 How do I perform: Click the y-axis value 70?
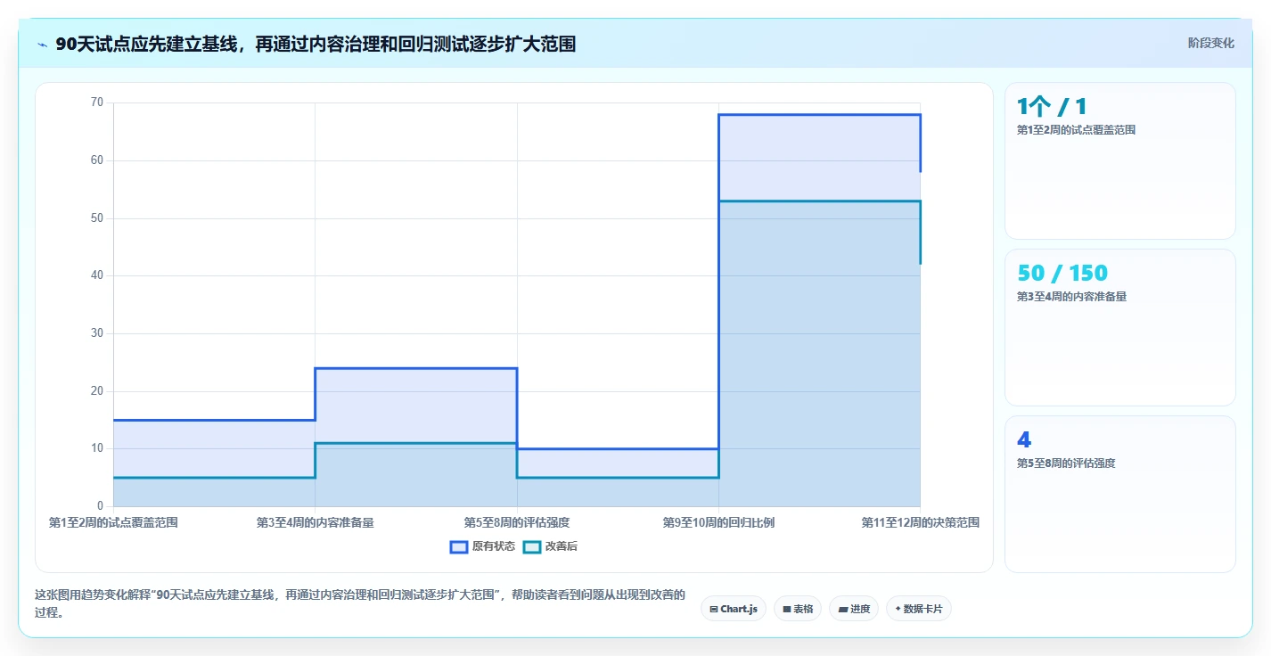point(97,102)
